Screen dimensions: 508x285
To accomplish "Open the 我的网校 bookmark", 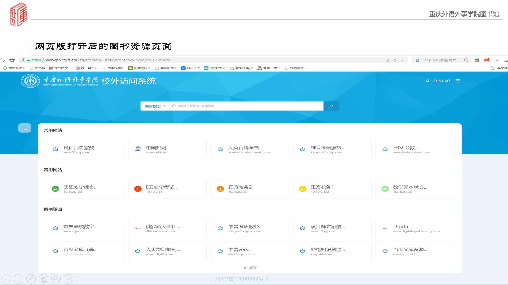I will [x=296, y=68].
